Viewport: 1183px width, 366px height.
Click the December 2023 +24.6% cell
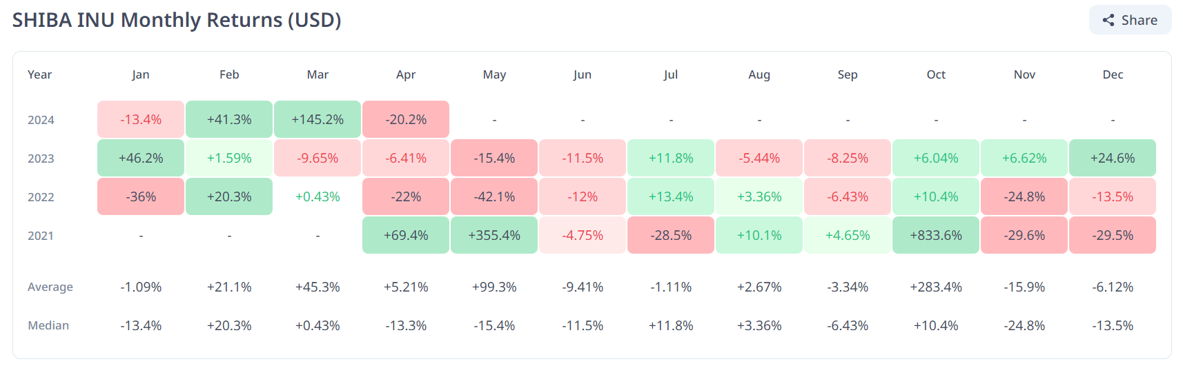click(x=1113, y=158)
